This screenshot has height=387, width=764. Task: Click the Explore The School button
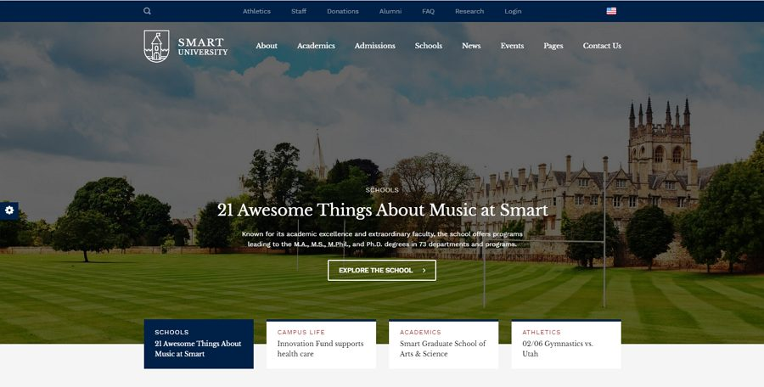[382, 270]
